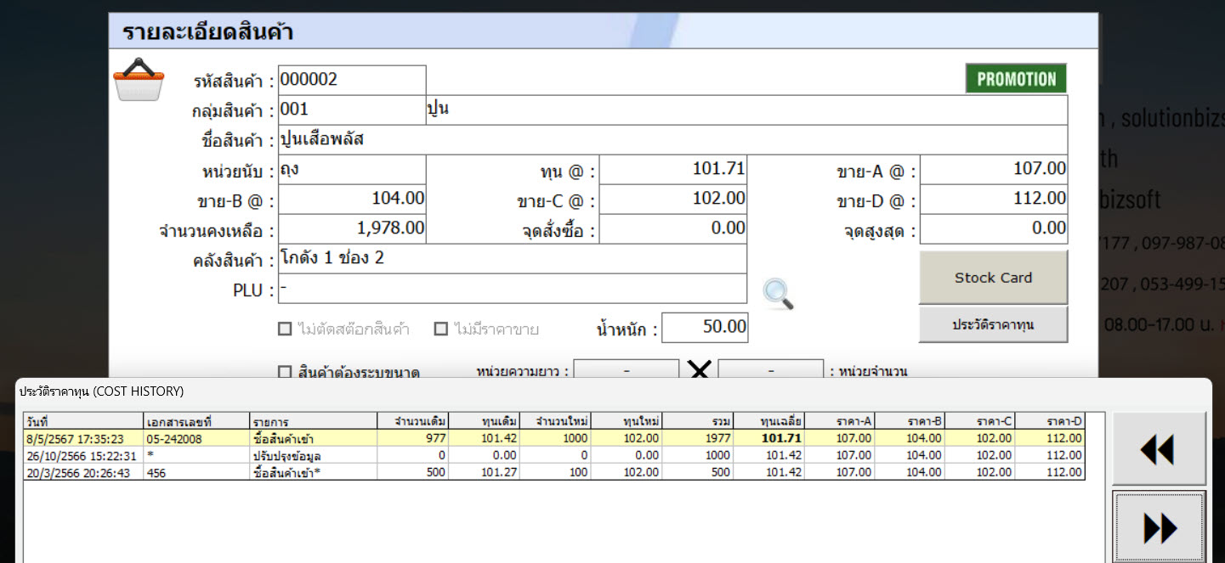1225x563 pixels.
Task: Click the magnifying glass search icon
Action: (778, 293)
